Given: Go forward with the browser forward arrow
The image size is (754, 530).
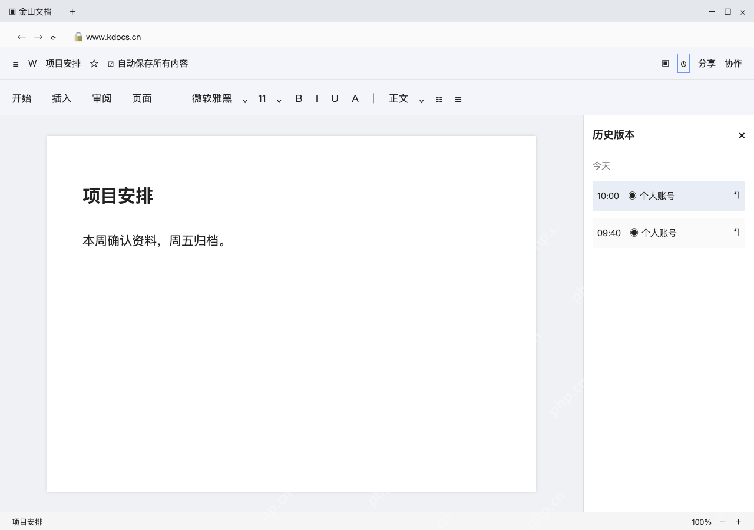Looking at the screenshot, I should click(x=38, y=37).
